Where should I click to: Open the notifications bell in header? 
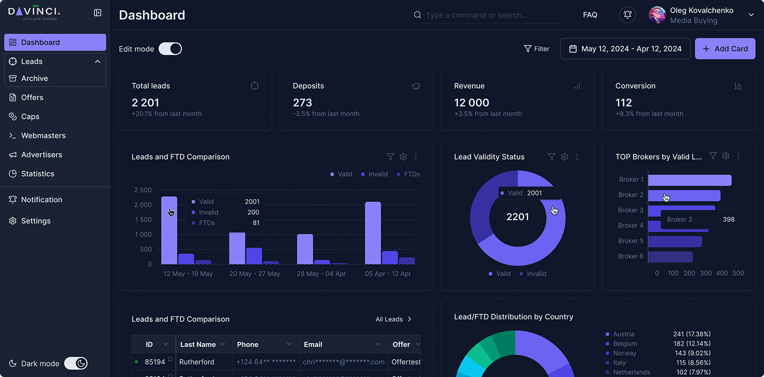coord(628,15)
